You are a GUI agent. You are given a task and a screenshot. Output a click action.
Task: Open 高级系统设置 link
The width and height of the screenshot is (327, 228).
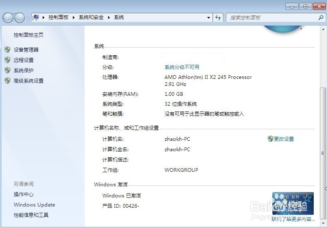[x=29, y=81]
